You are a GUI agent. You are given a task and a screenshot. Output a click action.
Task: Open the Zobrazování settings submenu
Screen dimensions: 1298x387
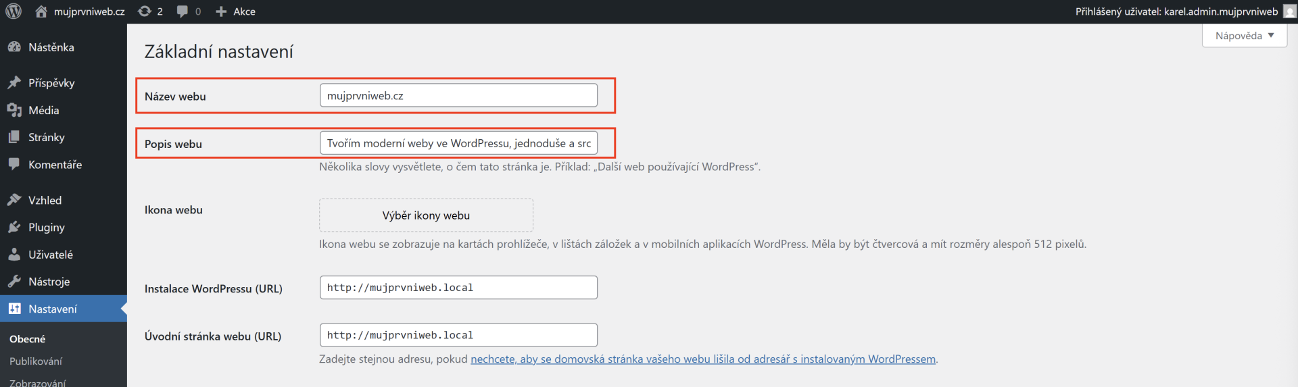pyautogui.click(x=38, y=383)
